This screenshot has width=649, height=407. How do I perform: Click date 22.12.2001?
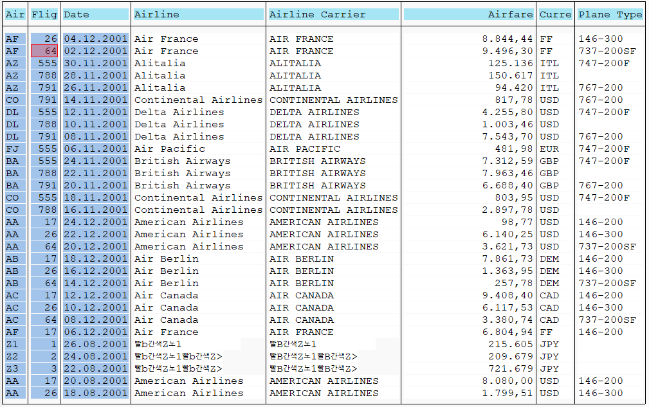pyautogui.click(x=96, y=234)
